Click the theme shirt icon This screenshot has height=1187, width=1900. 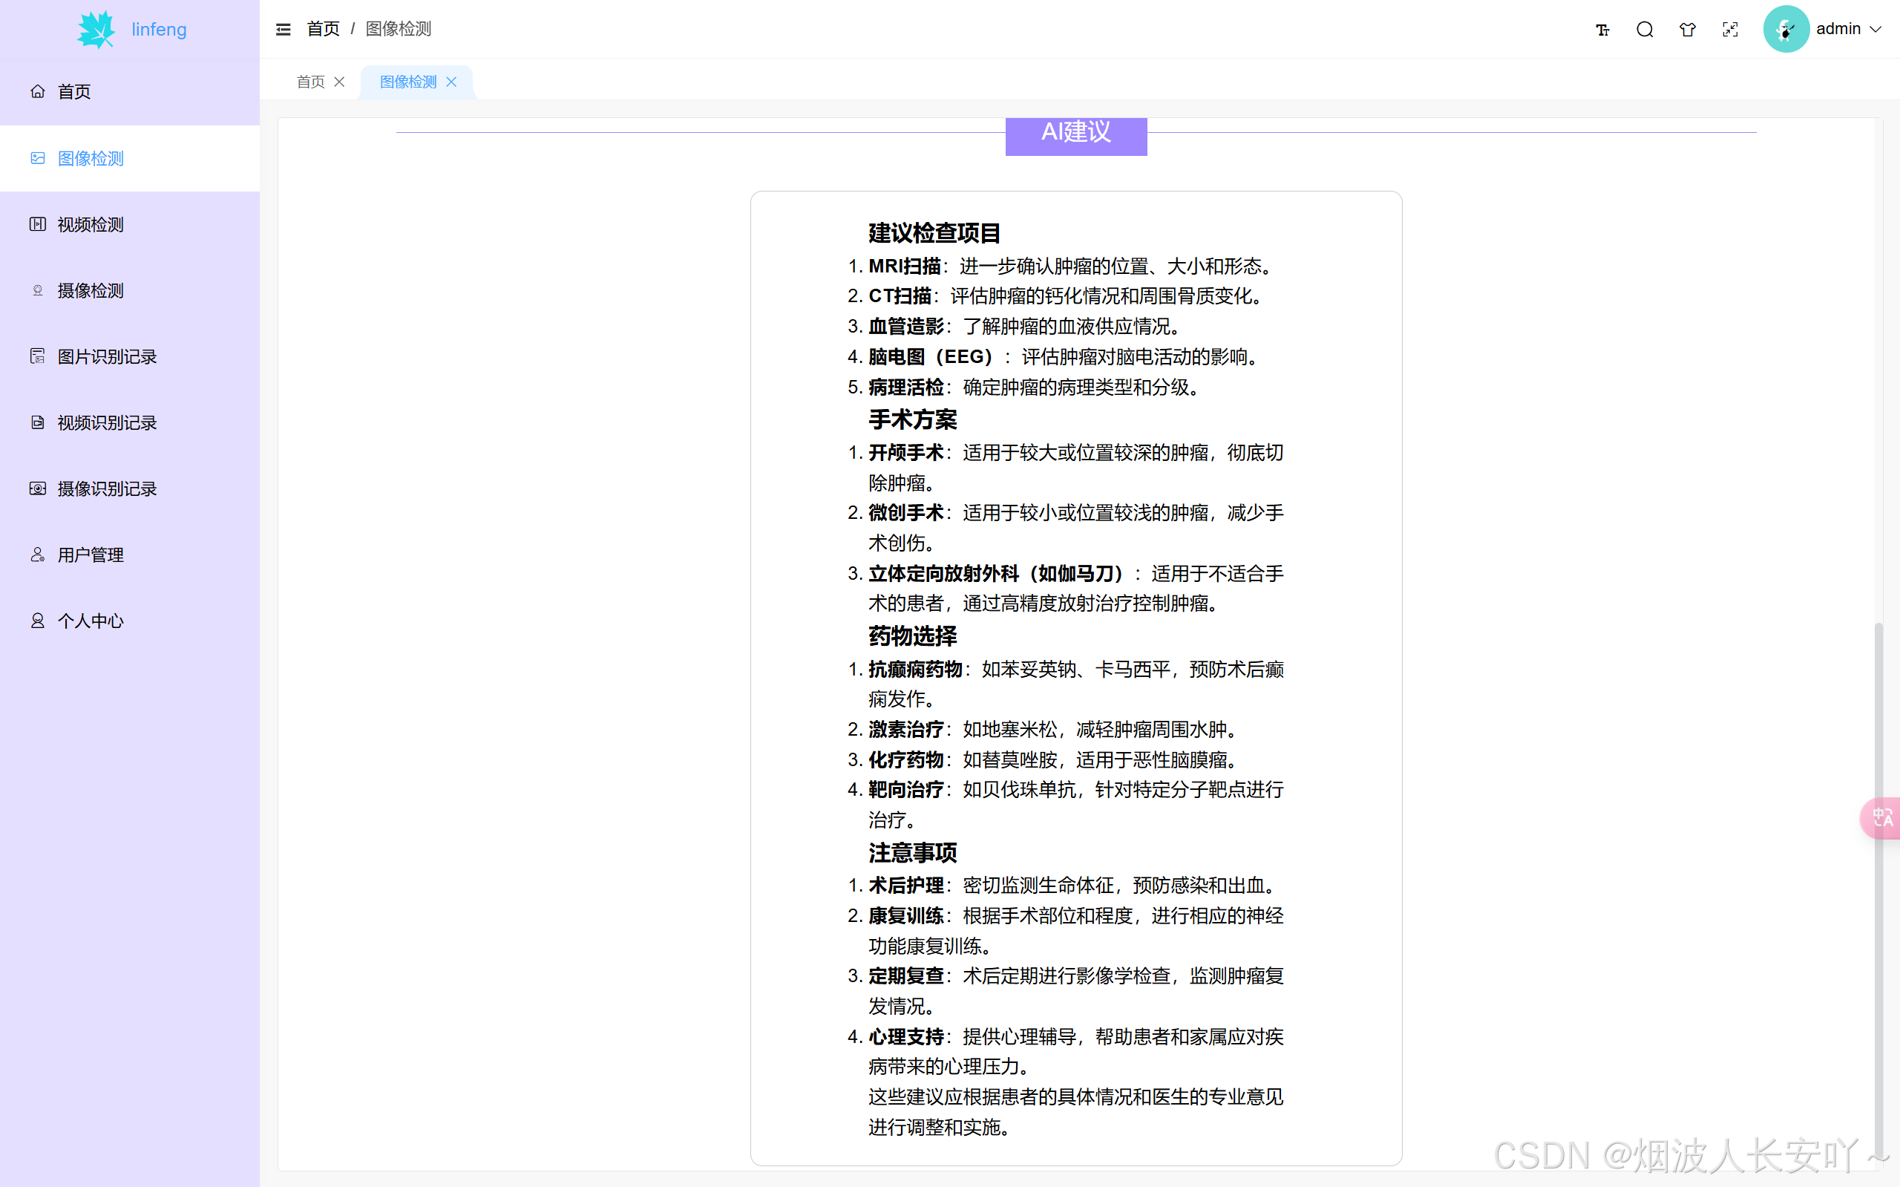point(1687,29)
